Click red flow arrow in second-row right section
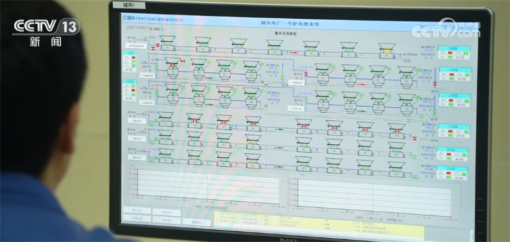Screen dimensions: 510x242 pyautogui.click(x=361, y=84)
